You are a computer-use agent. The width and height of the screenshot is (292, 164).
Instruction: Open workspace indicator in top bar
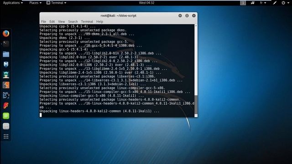[x=243, y=3]
